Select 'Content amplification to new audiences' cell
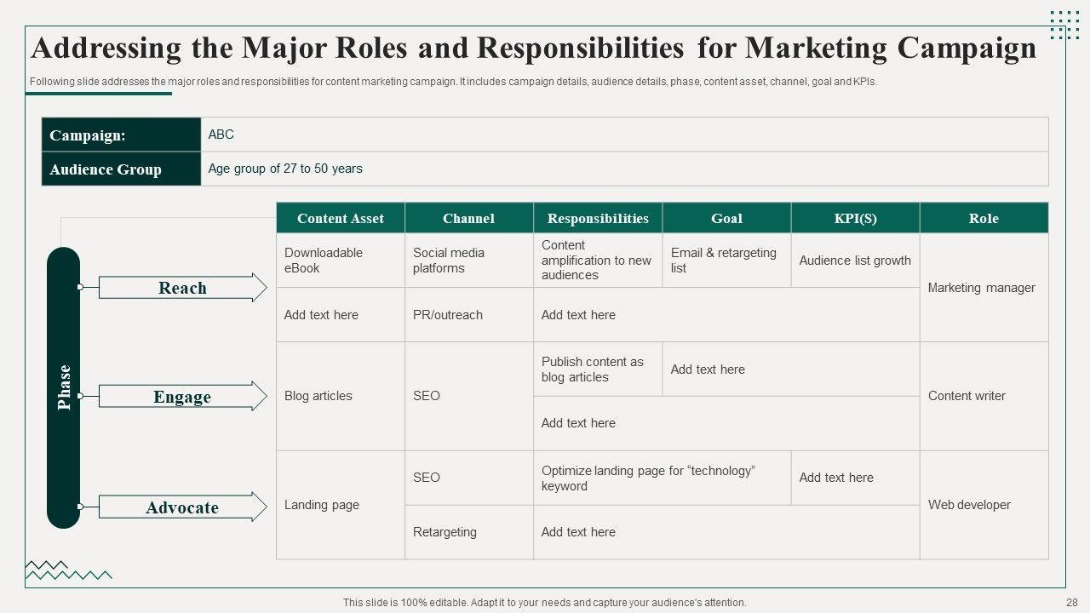 (598, 261)
